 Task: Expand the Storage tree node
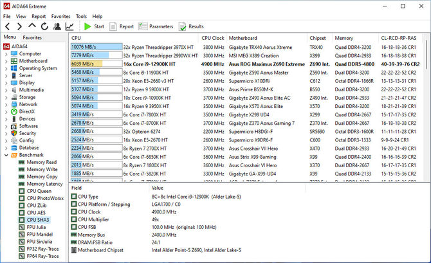[x=6, y=97]
